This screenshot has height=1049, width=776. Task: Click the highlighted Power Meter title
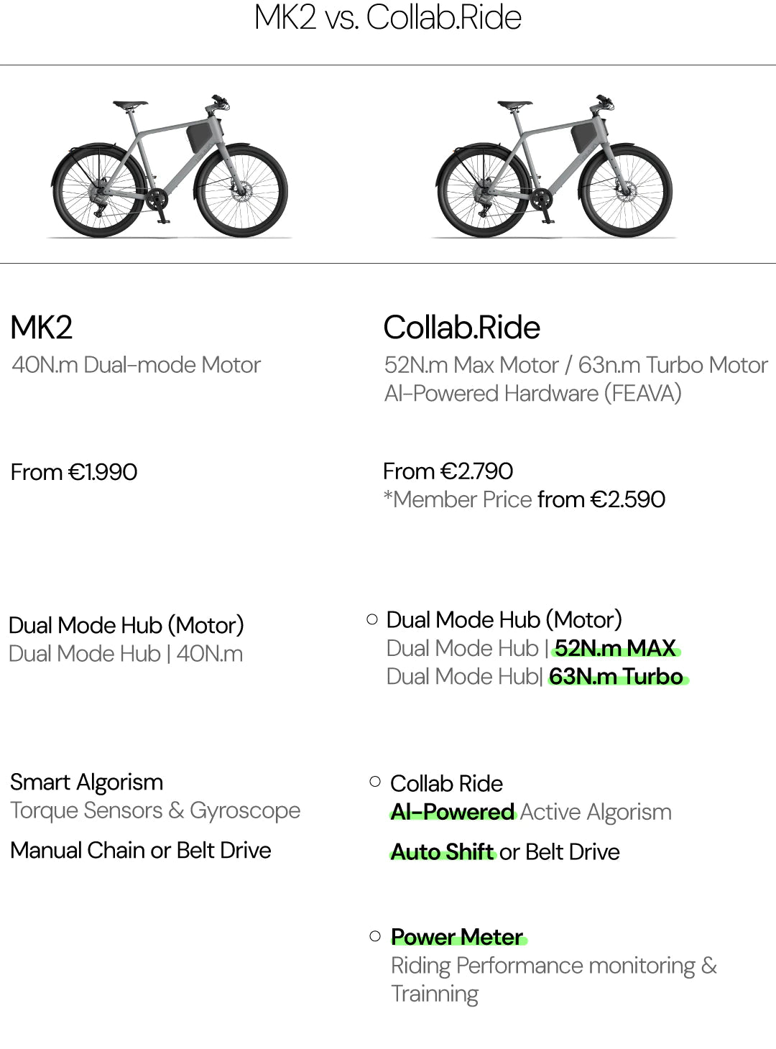[457, 937]
